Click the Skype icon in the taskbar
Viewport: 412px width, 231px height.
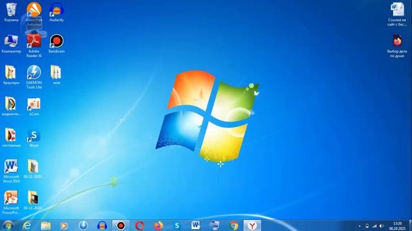pos(177,225)
